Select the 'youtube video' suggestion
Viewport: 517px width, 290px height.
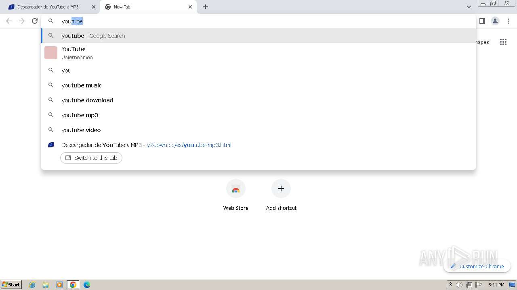(x=258, y=130)
